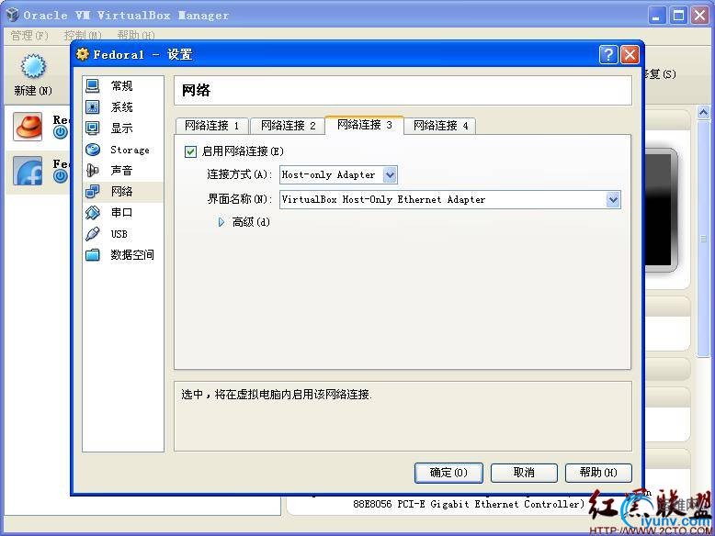Click the Manager scrollbar up arrow

[704, 112]
